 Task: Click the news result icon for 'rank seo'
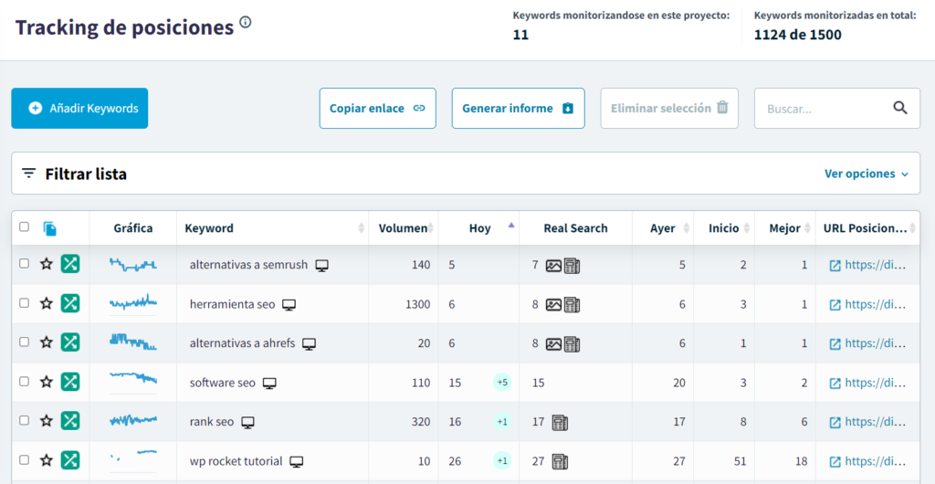coord(560,422)
